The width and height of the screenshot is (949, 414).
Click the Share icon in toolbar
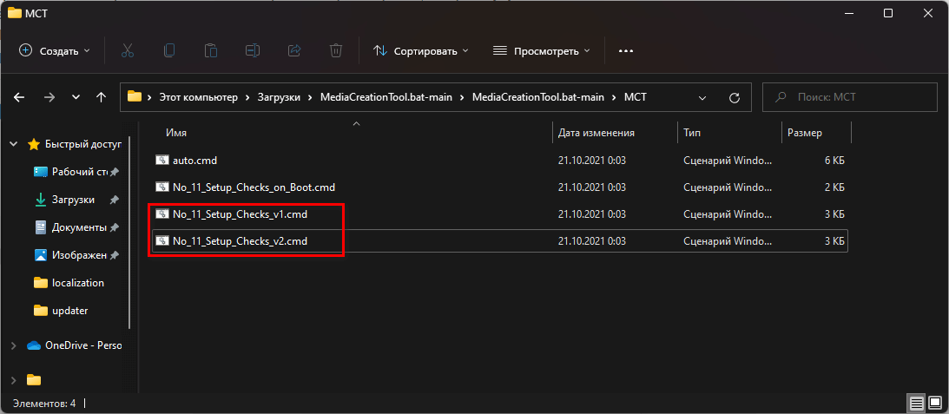pyautogui.click(x=294, y=51)
